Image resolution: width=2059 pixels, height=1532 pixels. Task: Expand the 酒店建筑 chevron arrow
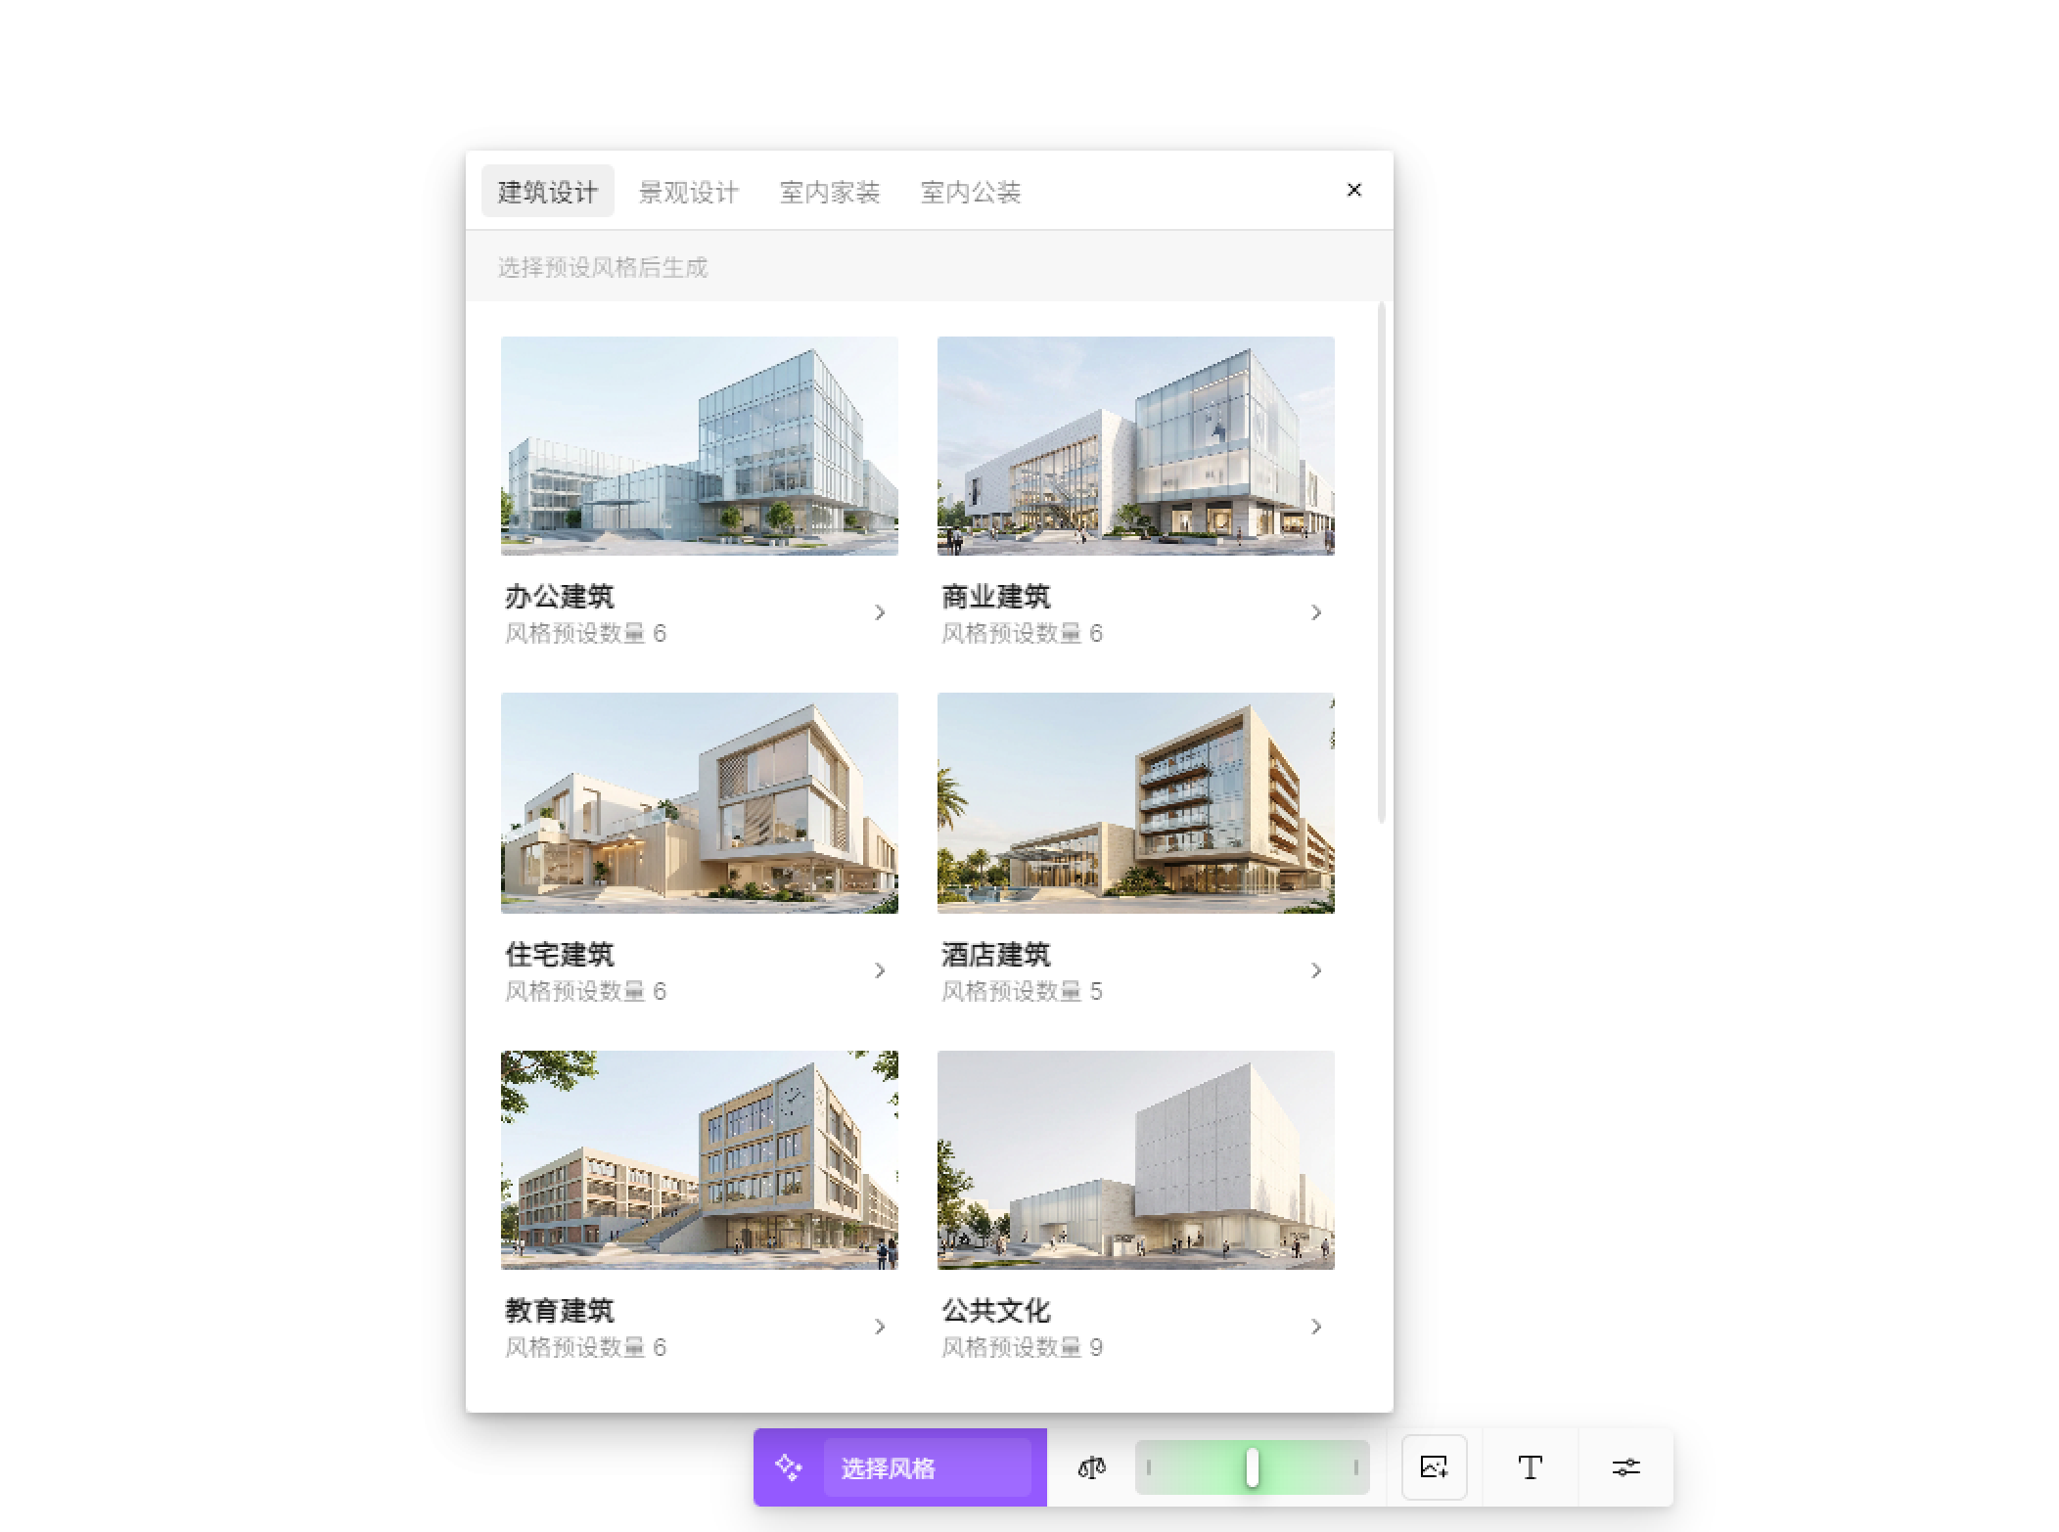[1316, 970]
